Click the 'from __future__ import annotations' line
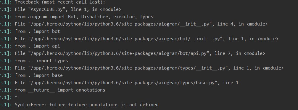The image size is (298, 110). [x=60, y=90]
